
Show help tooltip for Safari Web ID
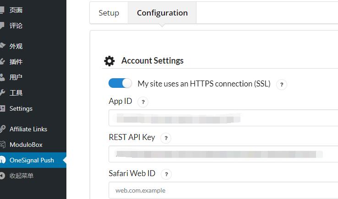pos(166,174)
